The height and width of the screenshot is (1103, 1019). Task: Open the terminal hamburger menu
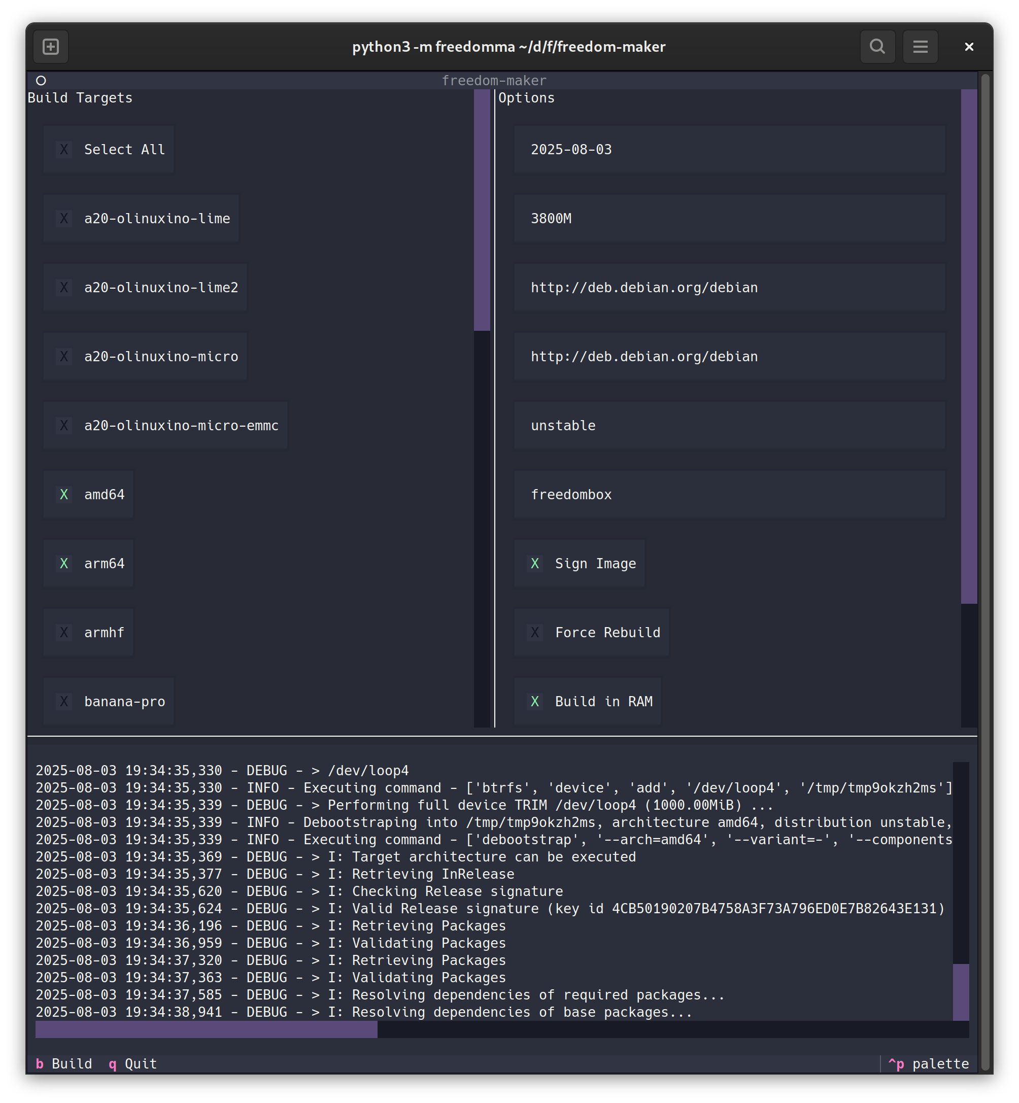point(921,47)
